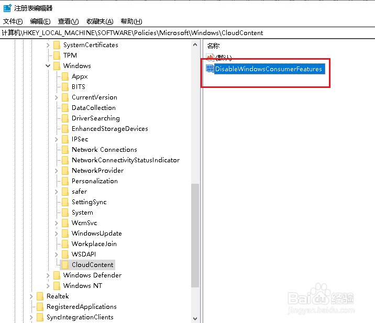Expand the safer key
The image size is (375, 323).
[x=56, y=192]
